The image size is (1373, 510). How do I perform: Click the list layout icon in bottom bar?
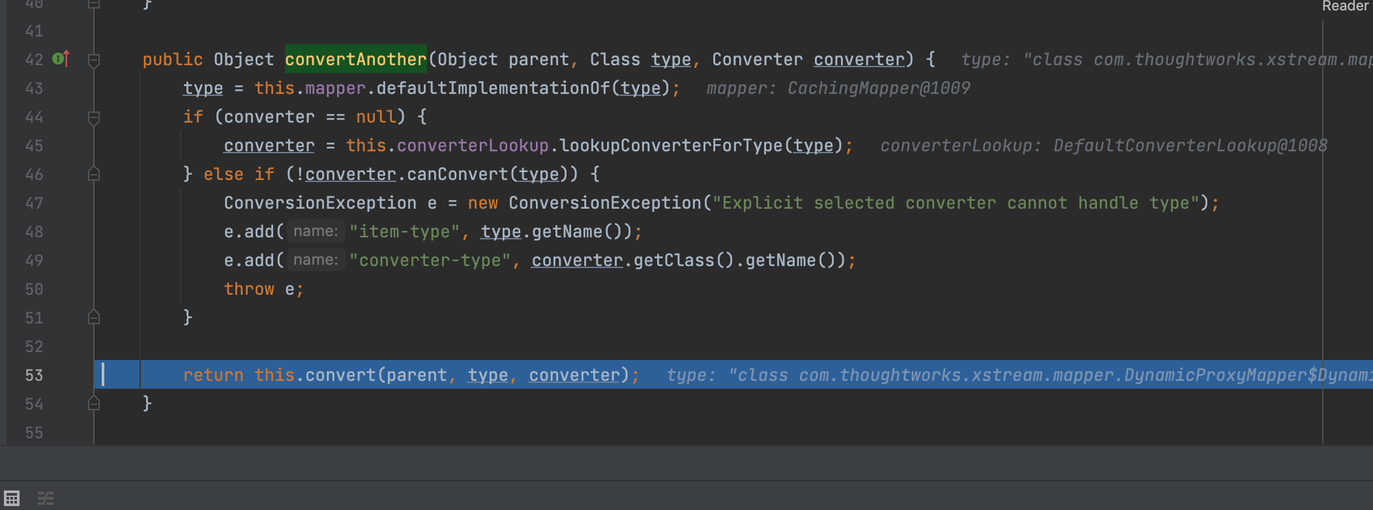pos(46,498)
